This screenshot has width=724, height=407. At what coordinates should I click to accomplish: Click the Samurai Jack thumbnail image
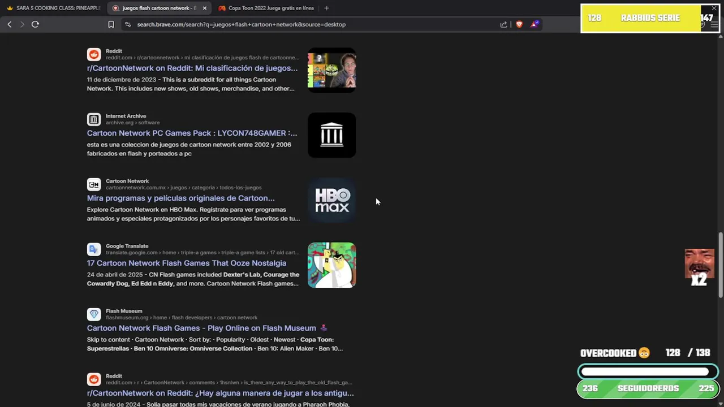tap(331, 265)
